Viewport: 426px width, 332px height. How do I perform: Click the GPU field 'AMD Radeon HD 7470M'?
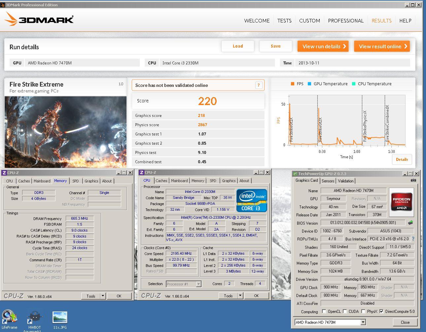click(82, 63)
